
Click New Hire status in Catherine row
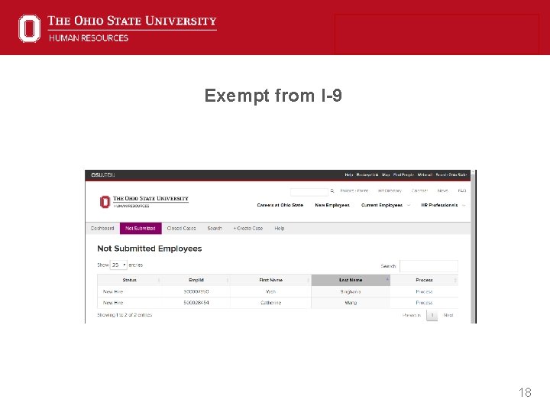click(x=113, y=302)
